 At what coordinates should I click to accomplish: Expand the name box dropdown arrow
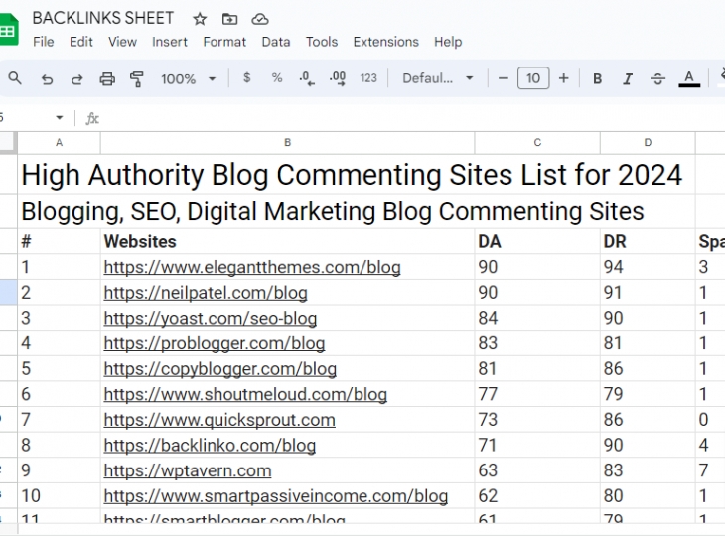point(60,118)
